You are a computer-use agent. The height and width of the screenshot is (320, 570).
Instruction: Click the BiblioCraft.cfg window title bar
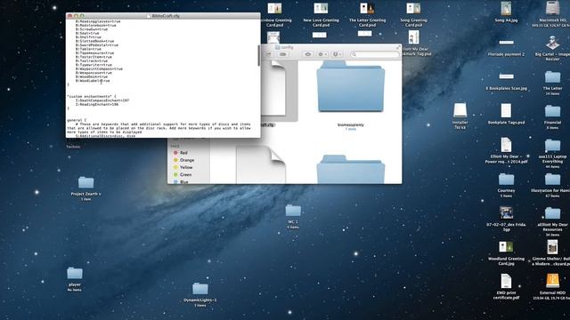163,16
